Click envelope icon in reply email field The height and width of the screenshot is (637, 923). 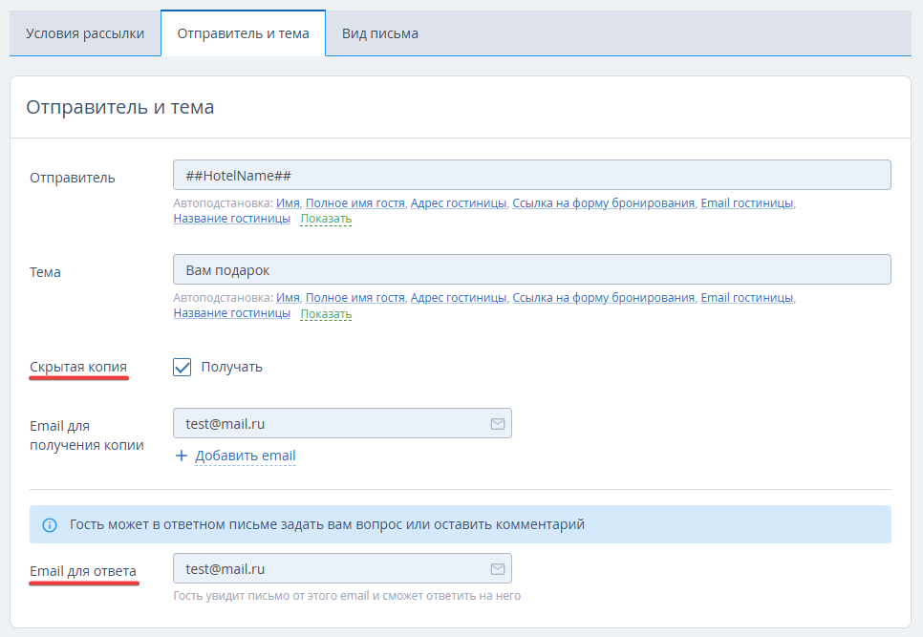click(x=498, y=569)
